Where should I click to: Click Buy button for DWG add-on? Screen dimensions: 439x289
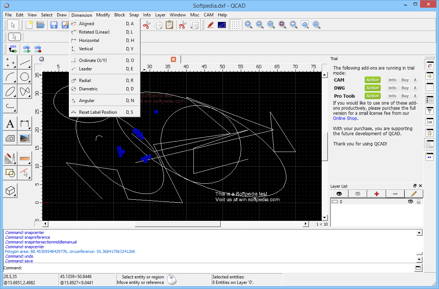[x=405, y=88]
